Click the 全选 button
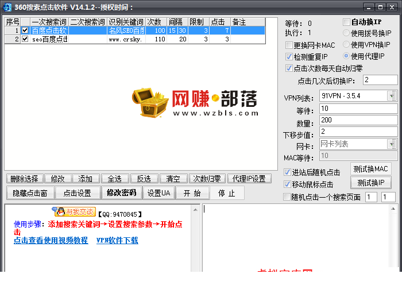Viewport: 402px width, 285px height. (x=115, y=179)
